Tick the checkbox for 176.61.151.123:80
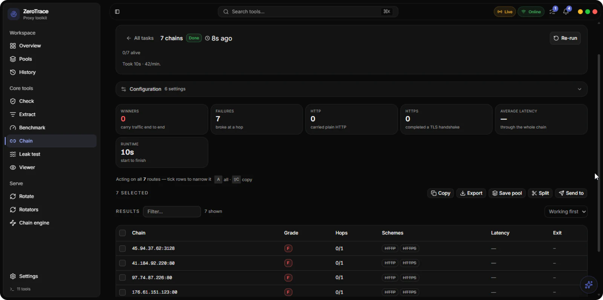This screenshot has width=603, height=300. point(122,292)
